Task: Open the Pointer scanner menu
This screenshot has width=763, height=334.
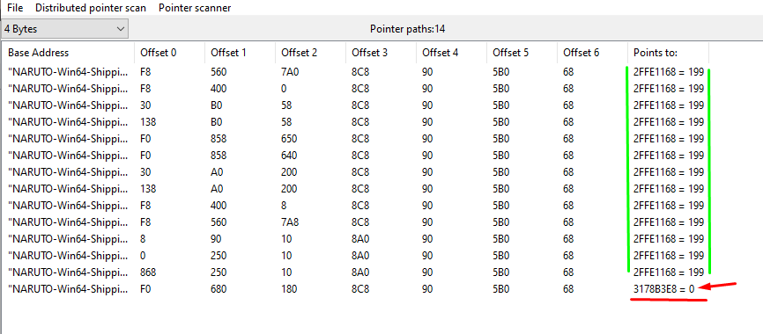Action: point(195,8)
